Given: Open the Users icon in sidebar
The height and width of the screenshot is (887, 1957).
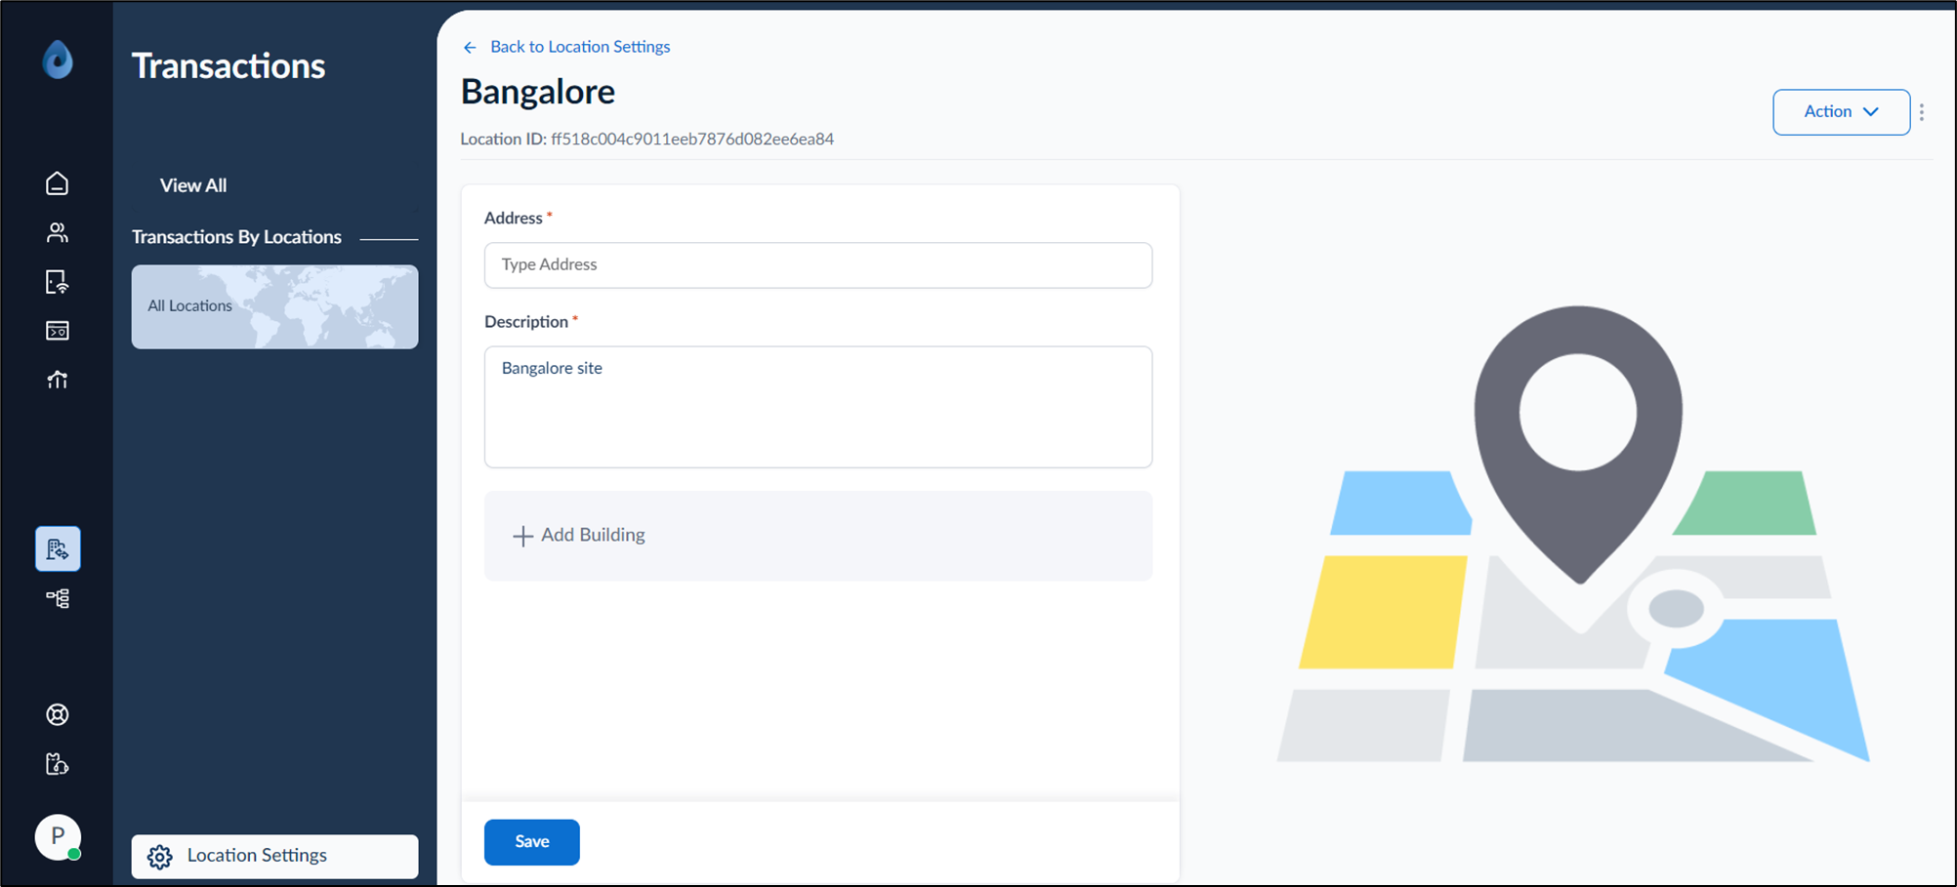Looking at the screenshot, I should 58,232.
